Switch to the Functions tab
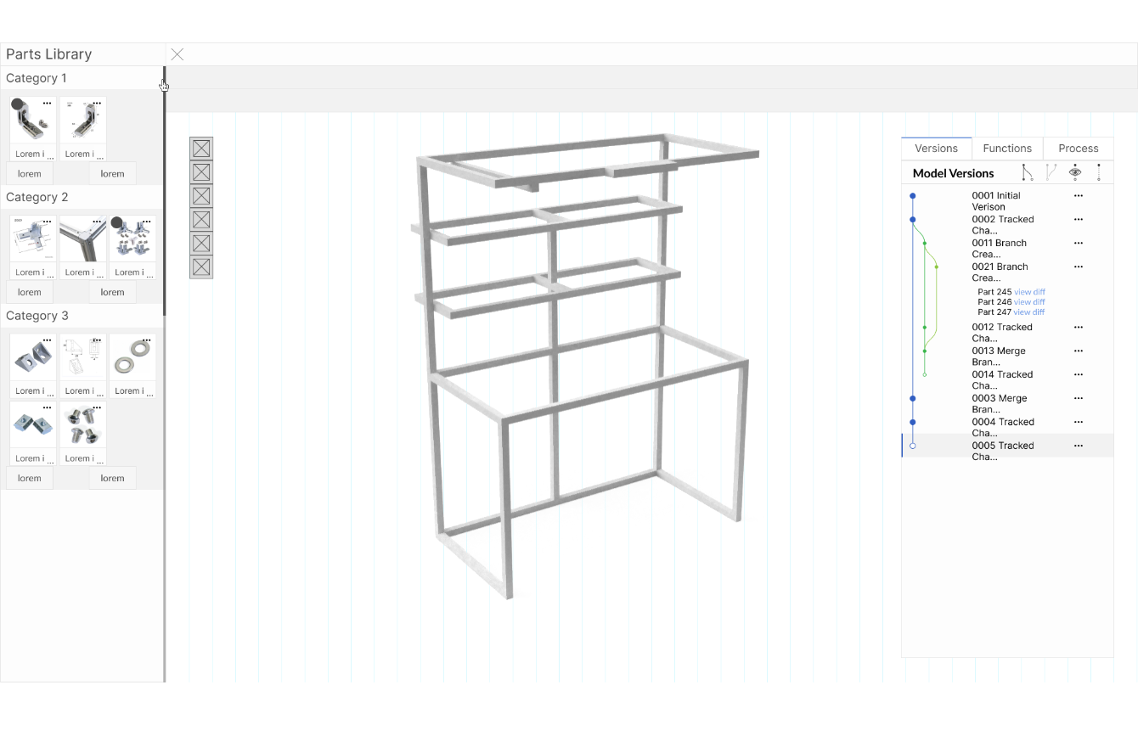 pos(1007,148)
